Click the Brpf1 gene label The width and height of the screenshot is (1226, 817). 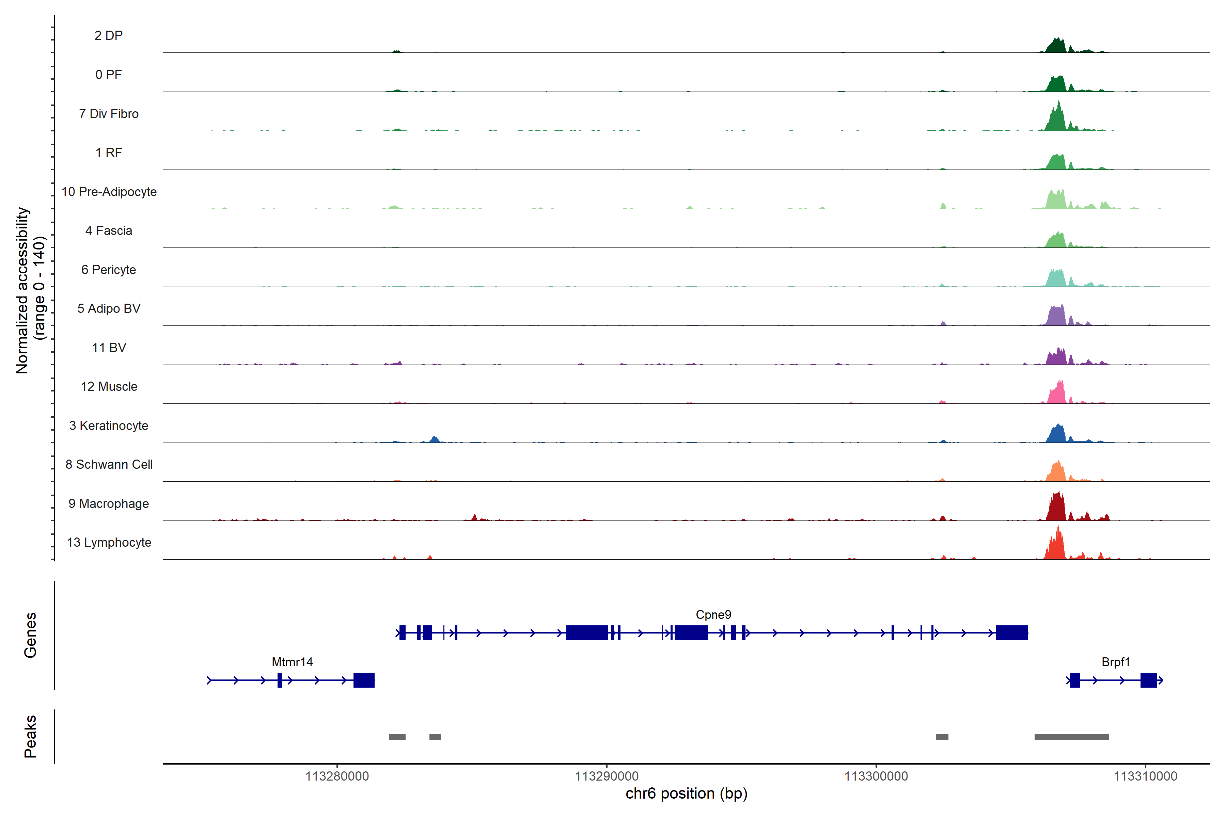point(1116,662)
